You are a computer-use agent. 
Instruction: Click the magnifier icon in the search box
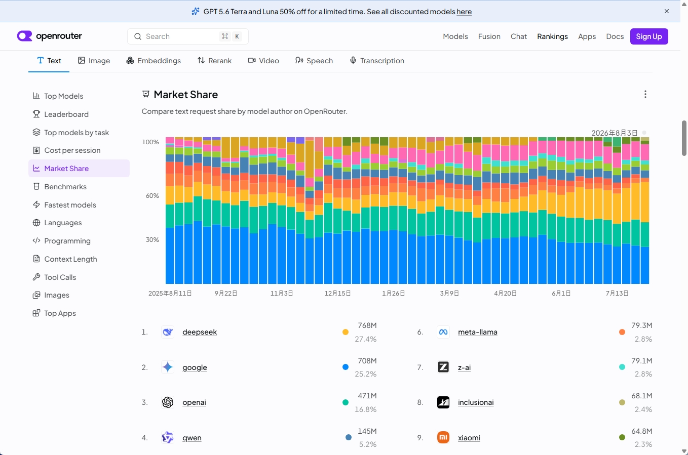(137, 36)
